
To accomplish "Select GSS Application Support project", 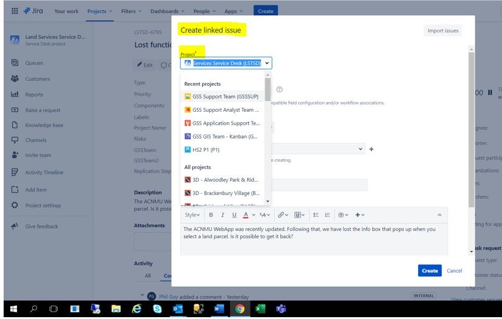I will point(223,123).
